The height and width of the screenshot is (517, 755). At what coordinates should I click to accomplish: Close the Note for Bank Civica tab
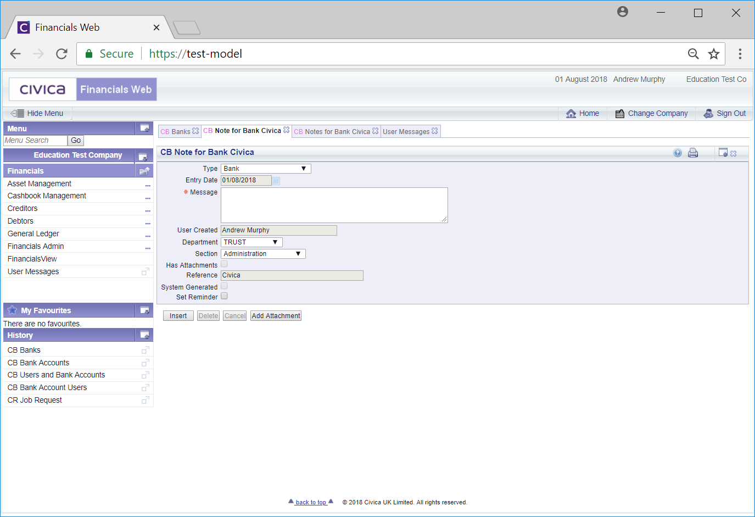pyautogui.click(x=286, y=130)
